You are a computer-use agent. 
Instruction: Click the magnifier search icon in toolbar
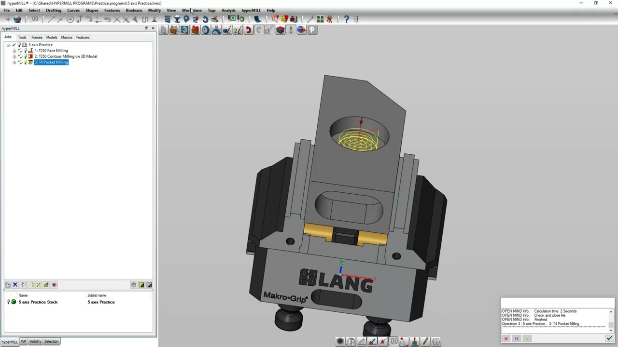(186, 19)
